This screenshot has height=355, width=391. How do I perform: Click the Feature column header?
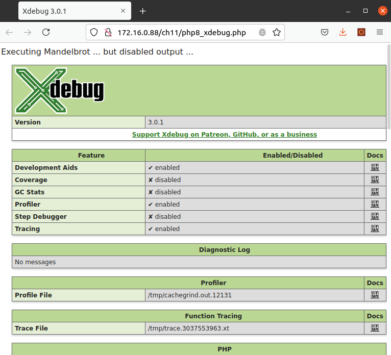[x=91, y=155]
